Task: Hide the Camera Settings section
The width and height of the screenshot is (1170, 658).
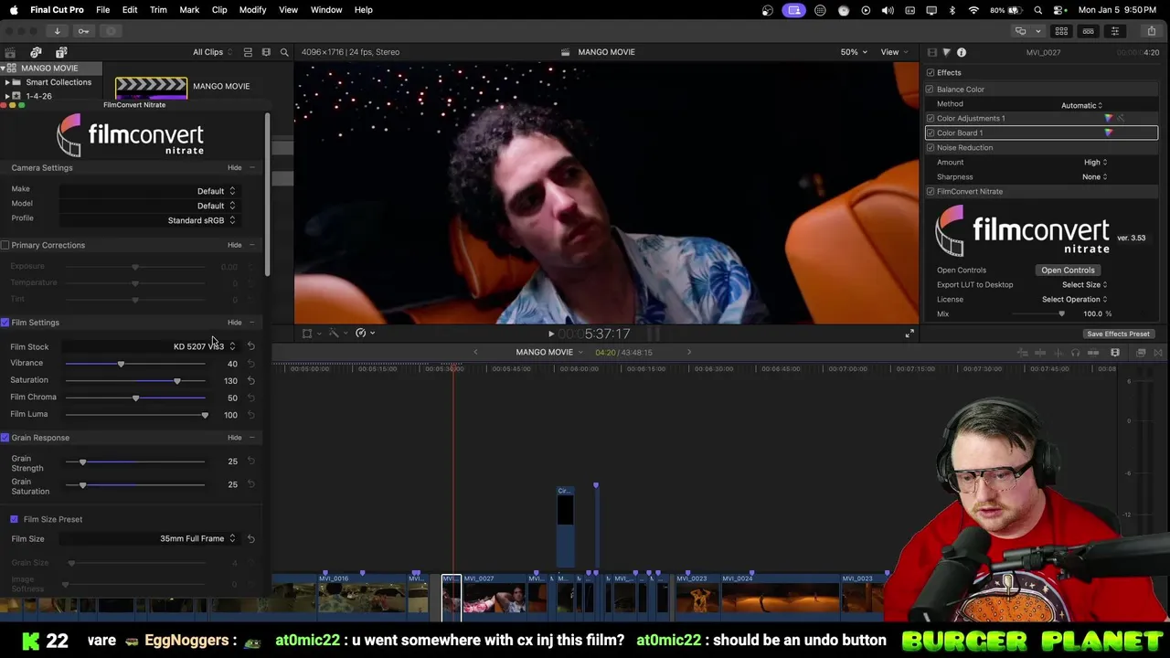Action: point(235,168)
